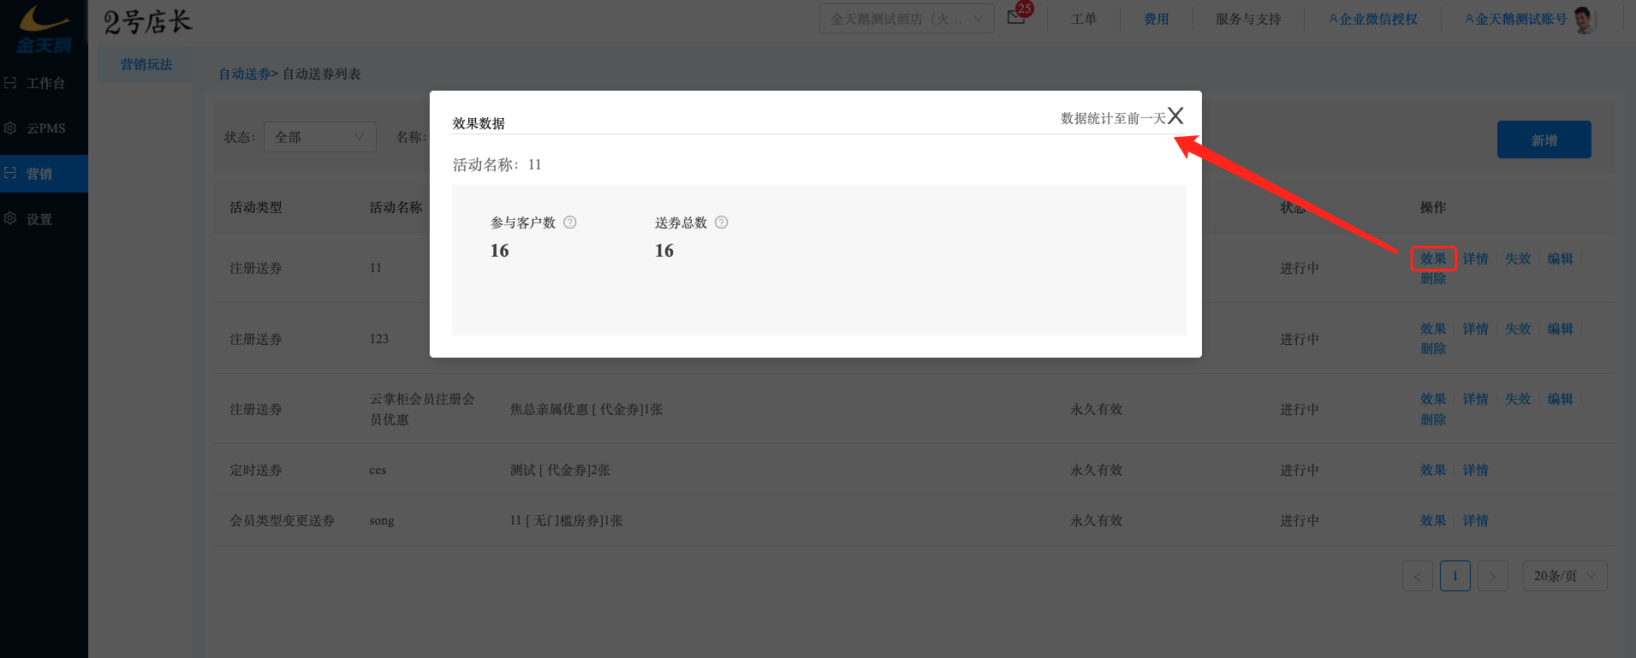Open help icon next to 参与客户数
Viewport: 1636px width, 658px height.
point(570,222)
